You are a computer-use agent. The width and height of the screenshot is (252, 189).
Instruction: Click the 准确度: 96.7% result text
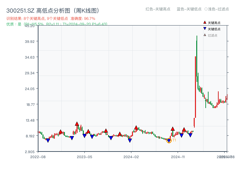pos(83,17)
